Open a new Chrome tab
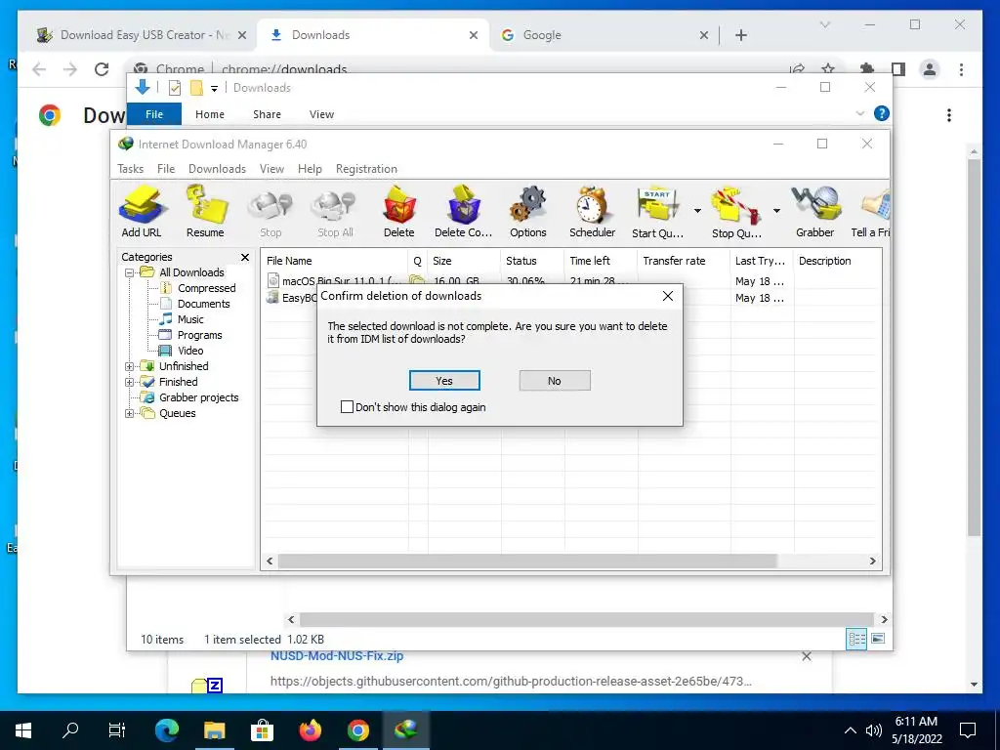This screenshot has width=1000, height=750. [x=740, y=35]
